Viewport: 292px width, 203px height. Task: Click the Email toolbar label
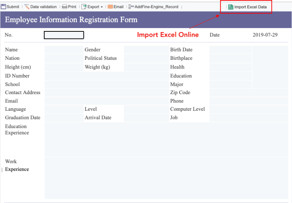(119, 7)
